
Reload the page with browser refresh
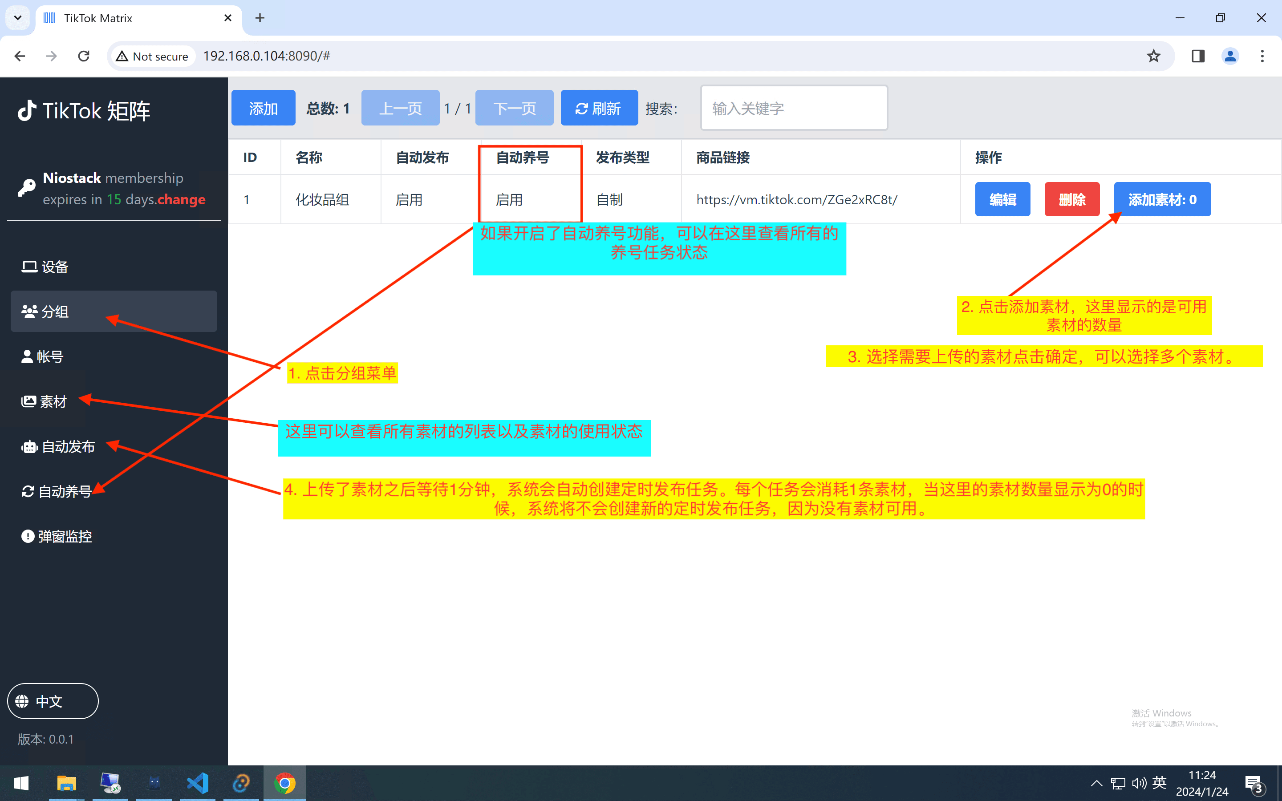point(84,56)
